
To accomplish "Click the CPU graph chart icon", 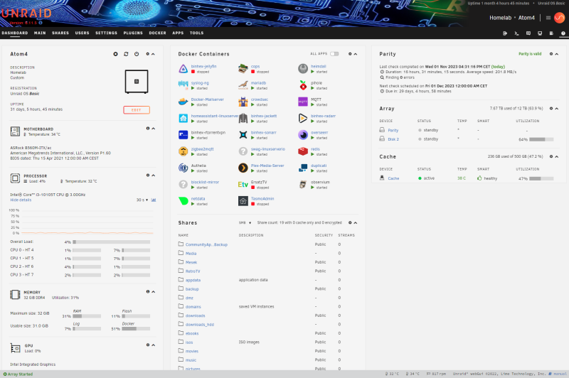I will coord(154,200).
